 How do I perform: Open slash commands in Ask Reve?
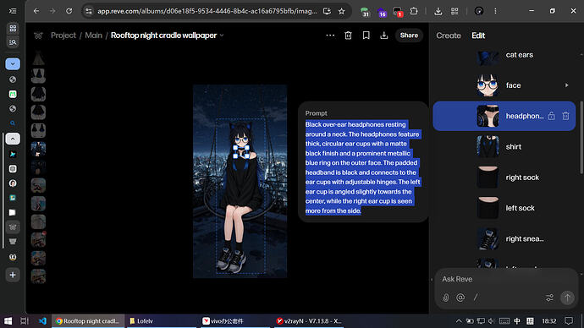tap(476, 298)
